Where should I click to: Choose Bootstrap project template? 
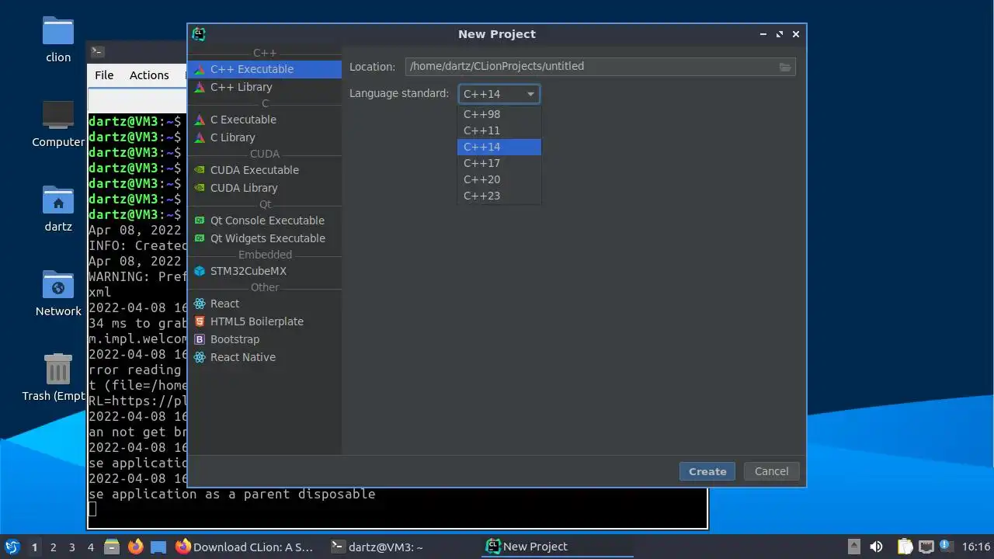264,339
